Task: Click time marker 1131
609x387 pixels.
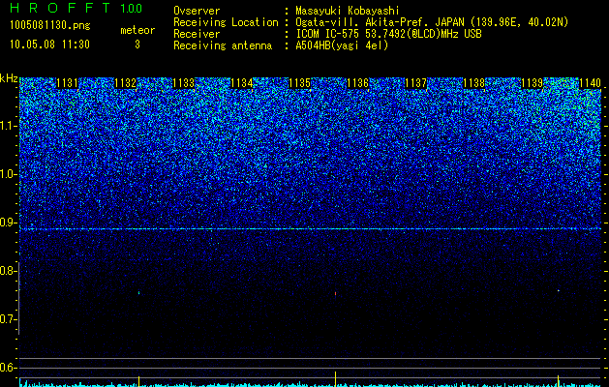Action: 67,83
